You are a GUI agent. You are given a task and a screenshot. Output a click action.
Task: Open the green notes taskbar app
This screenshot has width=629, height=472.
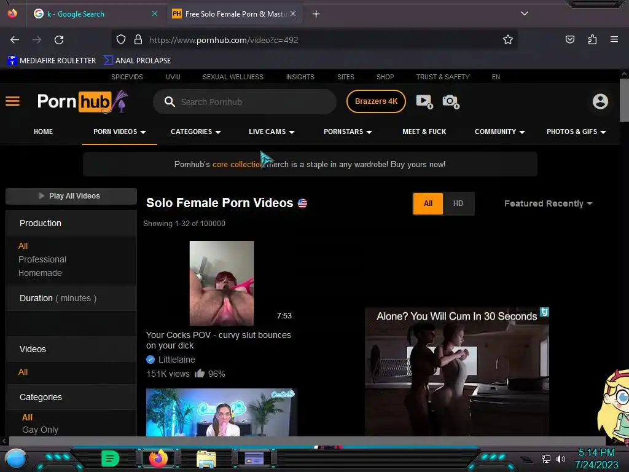click(111, 458)
